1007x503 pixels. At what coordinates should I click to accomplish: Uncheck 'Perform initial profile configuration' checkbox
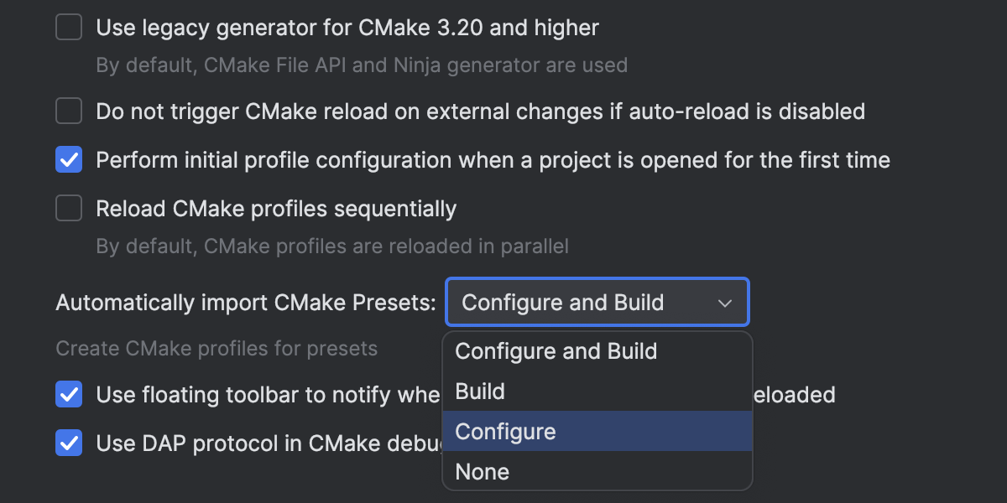(x=69, y=159)
